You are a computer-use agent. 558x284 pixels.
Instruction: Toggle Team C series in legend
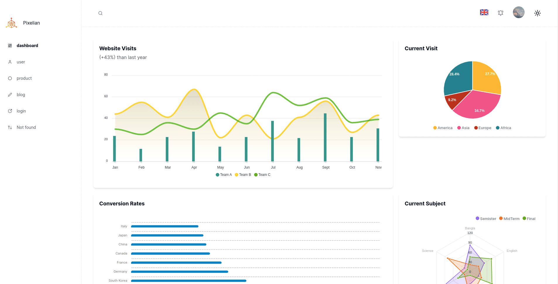[262, 175]
